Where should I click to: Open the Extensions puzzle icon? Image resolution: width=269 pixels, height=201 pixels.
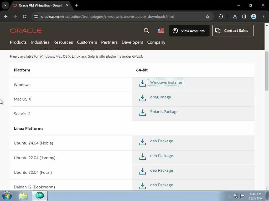[221, 16]
